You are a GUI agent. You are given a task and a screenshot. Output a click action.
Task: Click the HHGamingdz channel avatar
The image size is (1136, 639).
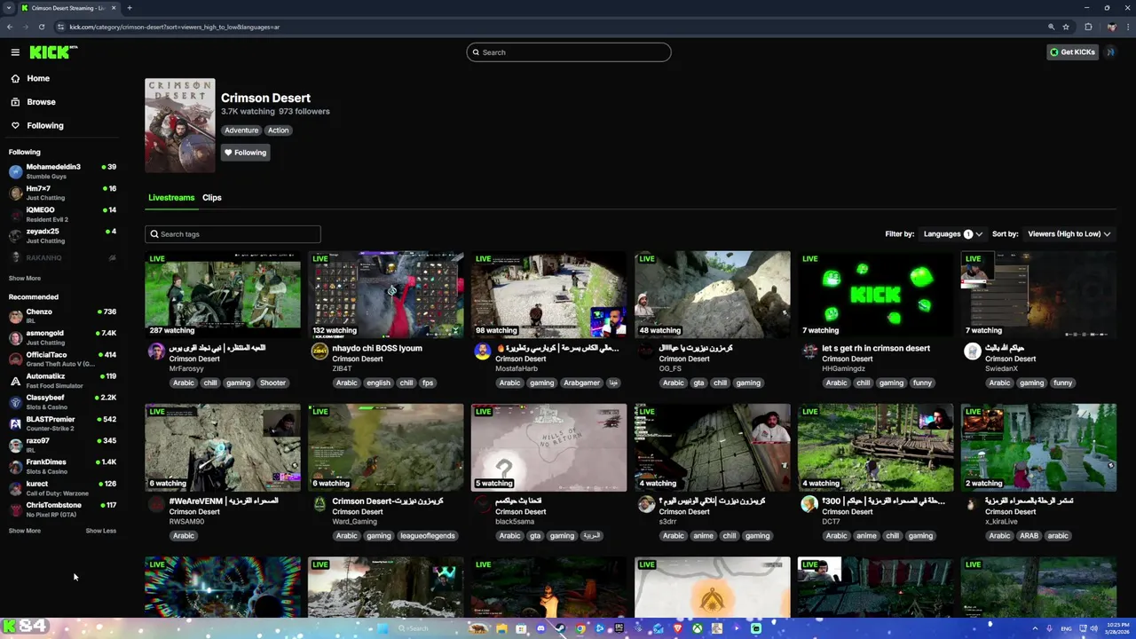coord(809,351)
